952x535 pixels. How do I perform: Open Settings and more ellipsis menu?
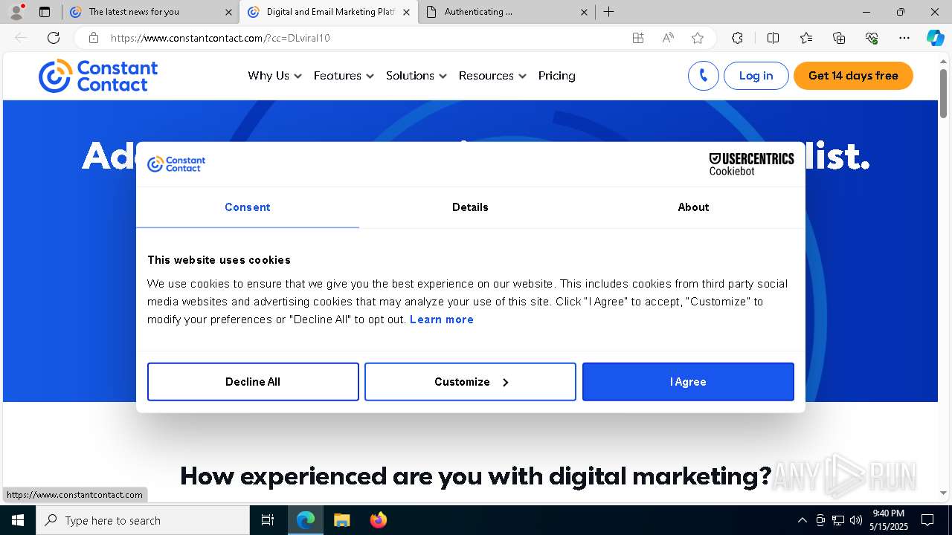[x=904, y=38]
